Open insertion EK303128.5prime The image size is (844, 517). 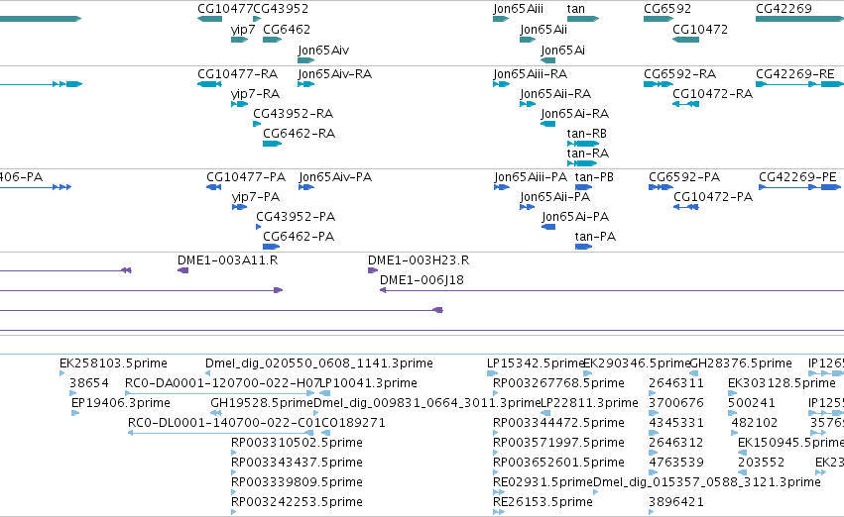782,383
